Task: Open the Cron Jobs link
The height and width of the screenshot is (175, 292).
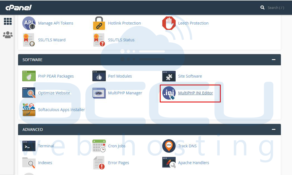Action: (117, 146)
